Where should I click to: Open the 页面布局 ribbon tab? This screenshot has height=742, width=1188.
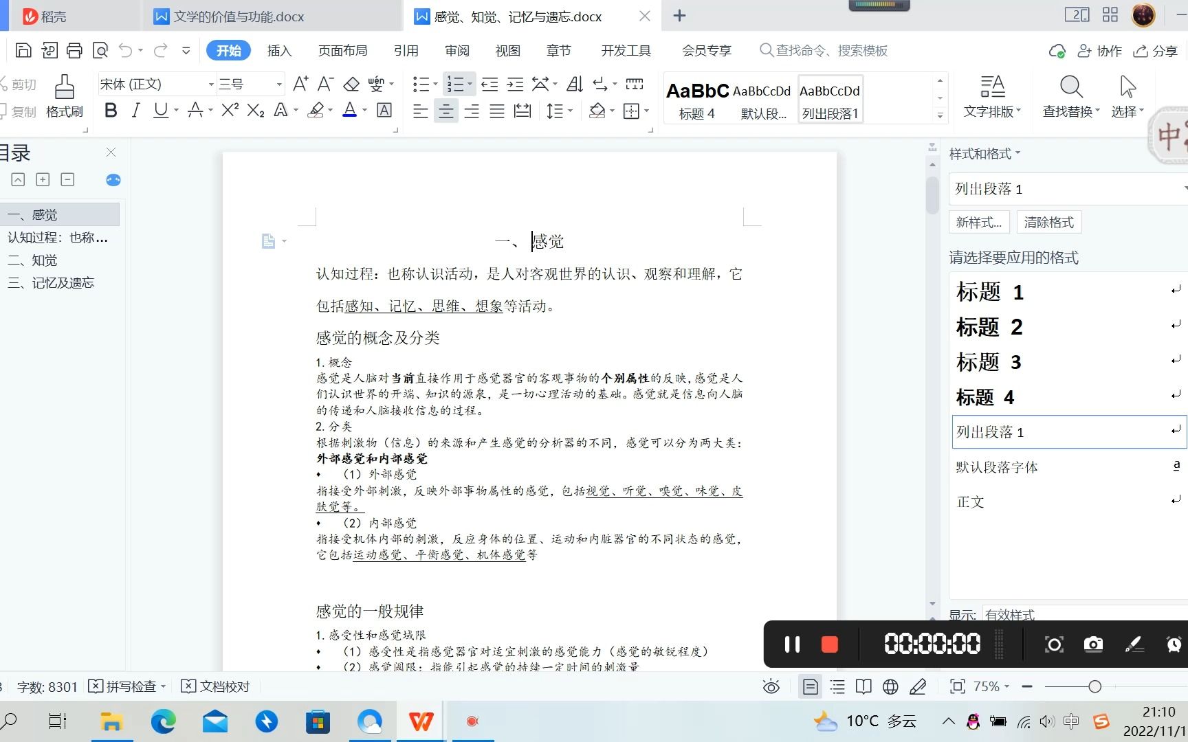coord(342,51)
